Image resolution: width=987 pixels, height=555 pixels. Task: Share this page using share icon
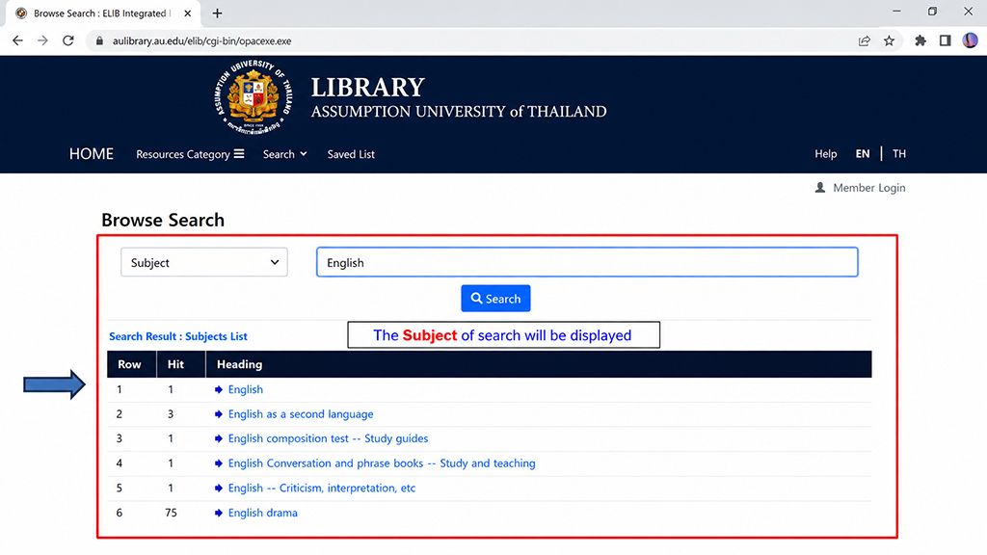[864, 40]
